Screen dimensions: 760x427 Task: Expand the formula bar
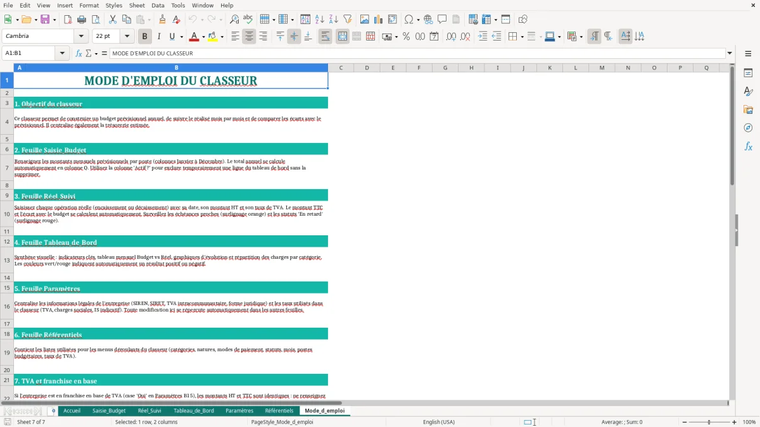point(730,53)
